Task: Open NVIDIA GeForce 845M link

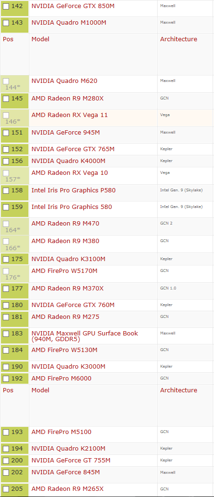Action: 65,472
